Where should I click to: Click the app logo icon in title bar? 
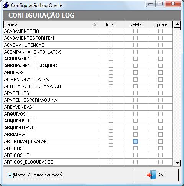pos(6,5)
